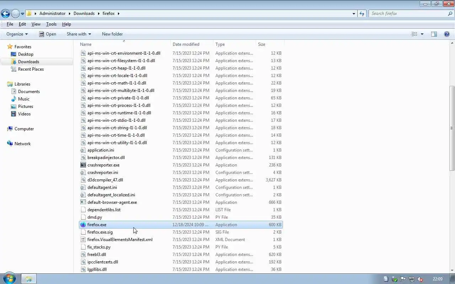Click the Action Center flag tray icon
The width and height of the screenshot is (455, 284).
pyautogui.click(x=403, y=279)
